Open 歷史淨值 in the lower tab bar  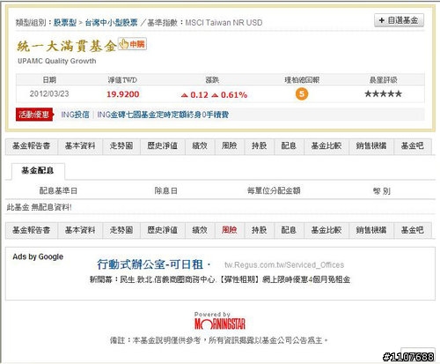pos(163,230)
